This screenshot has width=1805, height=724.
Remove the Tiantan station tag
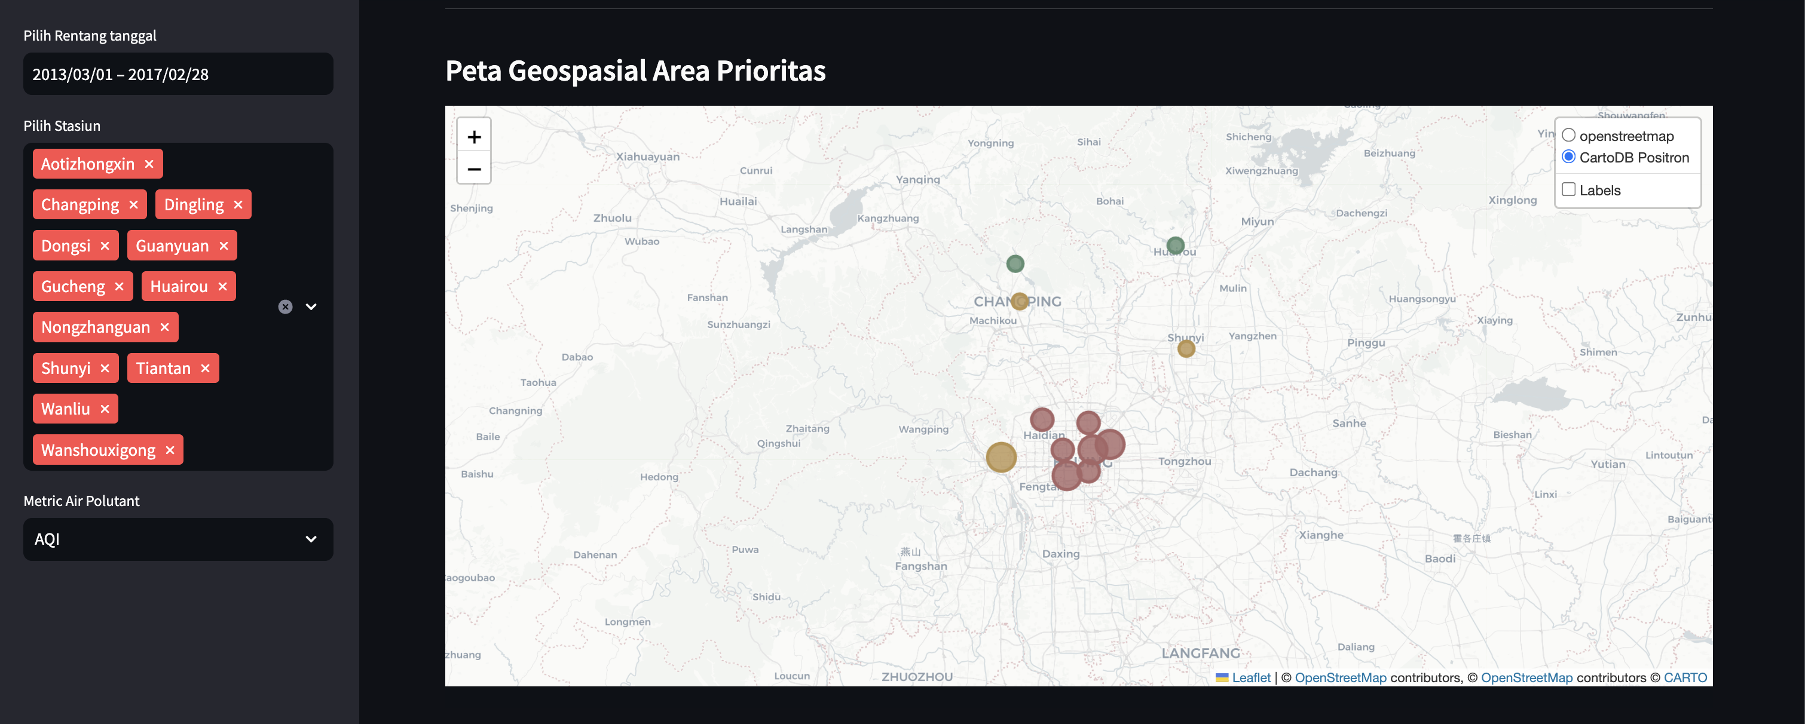click(x=206, y=369)
